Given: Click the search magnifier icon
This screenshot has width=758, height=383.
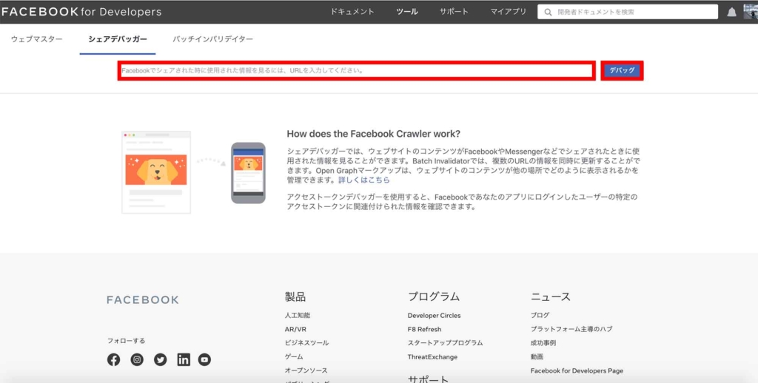Looking at the screenshot, I should [x=548, y=12].
